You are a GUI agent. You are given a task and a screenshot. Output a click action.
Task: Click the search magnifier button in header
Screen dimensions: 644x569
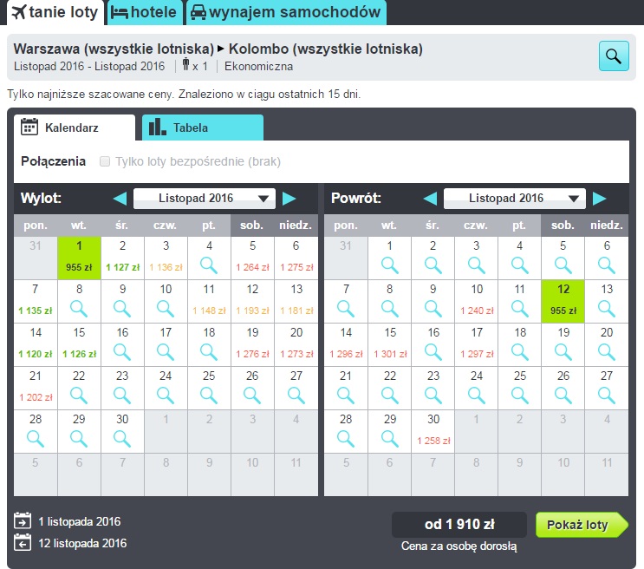[x=614, y=56]
